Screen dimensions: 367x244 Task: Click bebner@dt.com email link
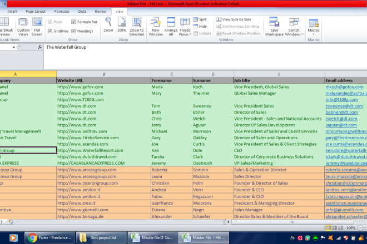point(341,113)
